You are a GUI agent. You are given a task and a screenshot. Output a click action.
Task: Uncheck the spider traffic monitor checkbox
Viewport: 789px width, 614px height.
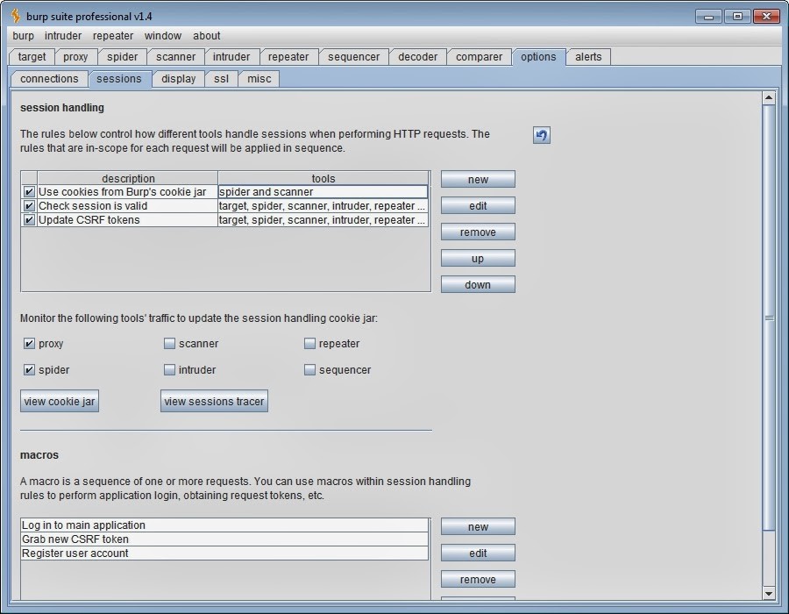point(29,369)
